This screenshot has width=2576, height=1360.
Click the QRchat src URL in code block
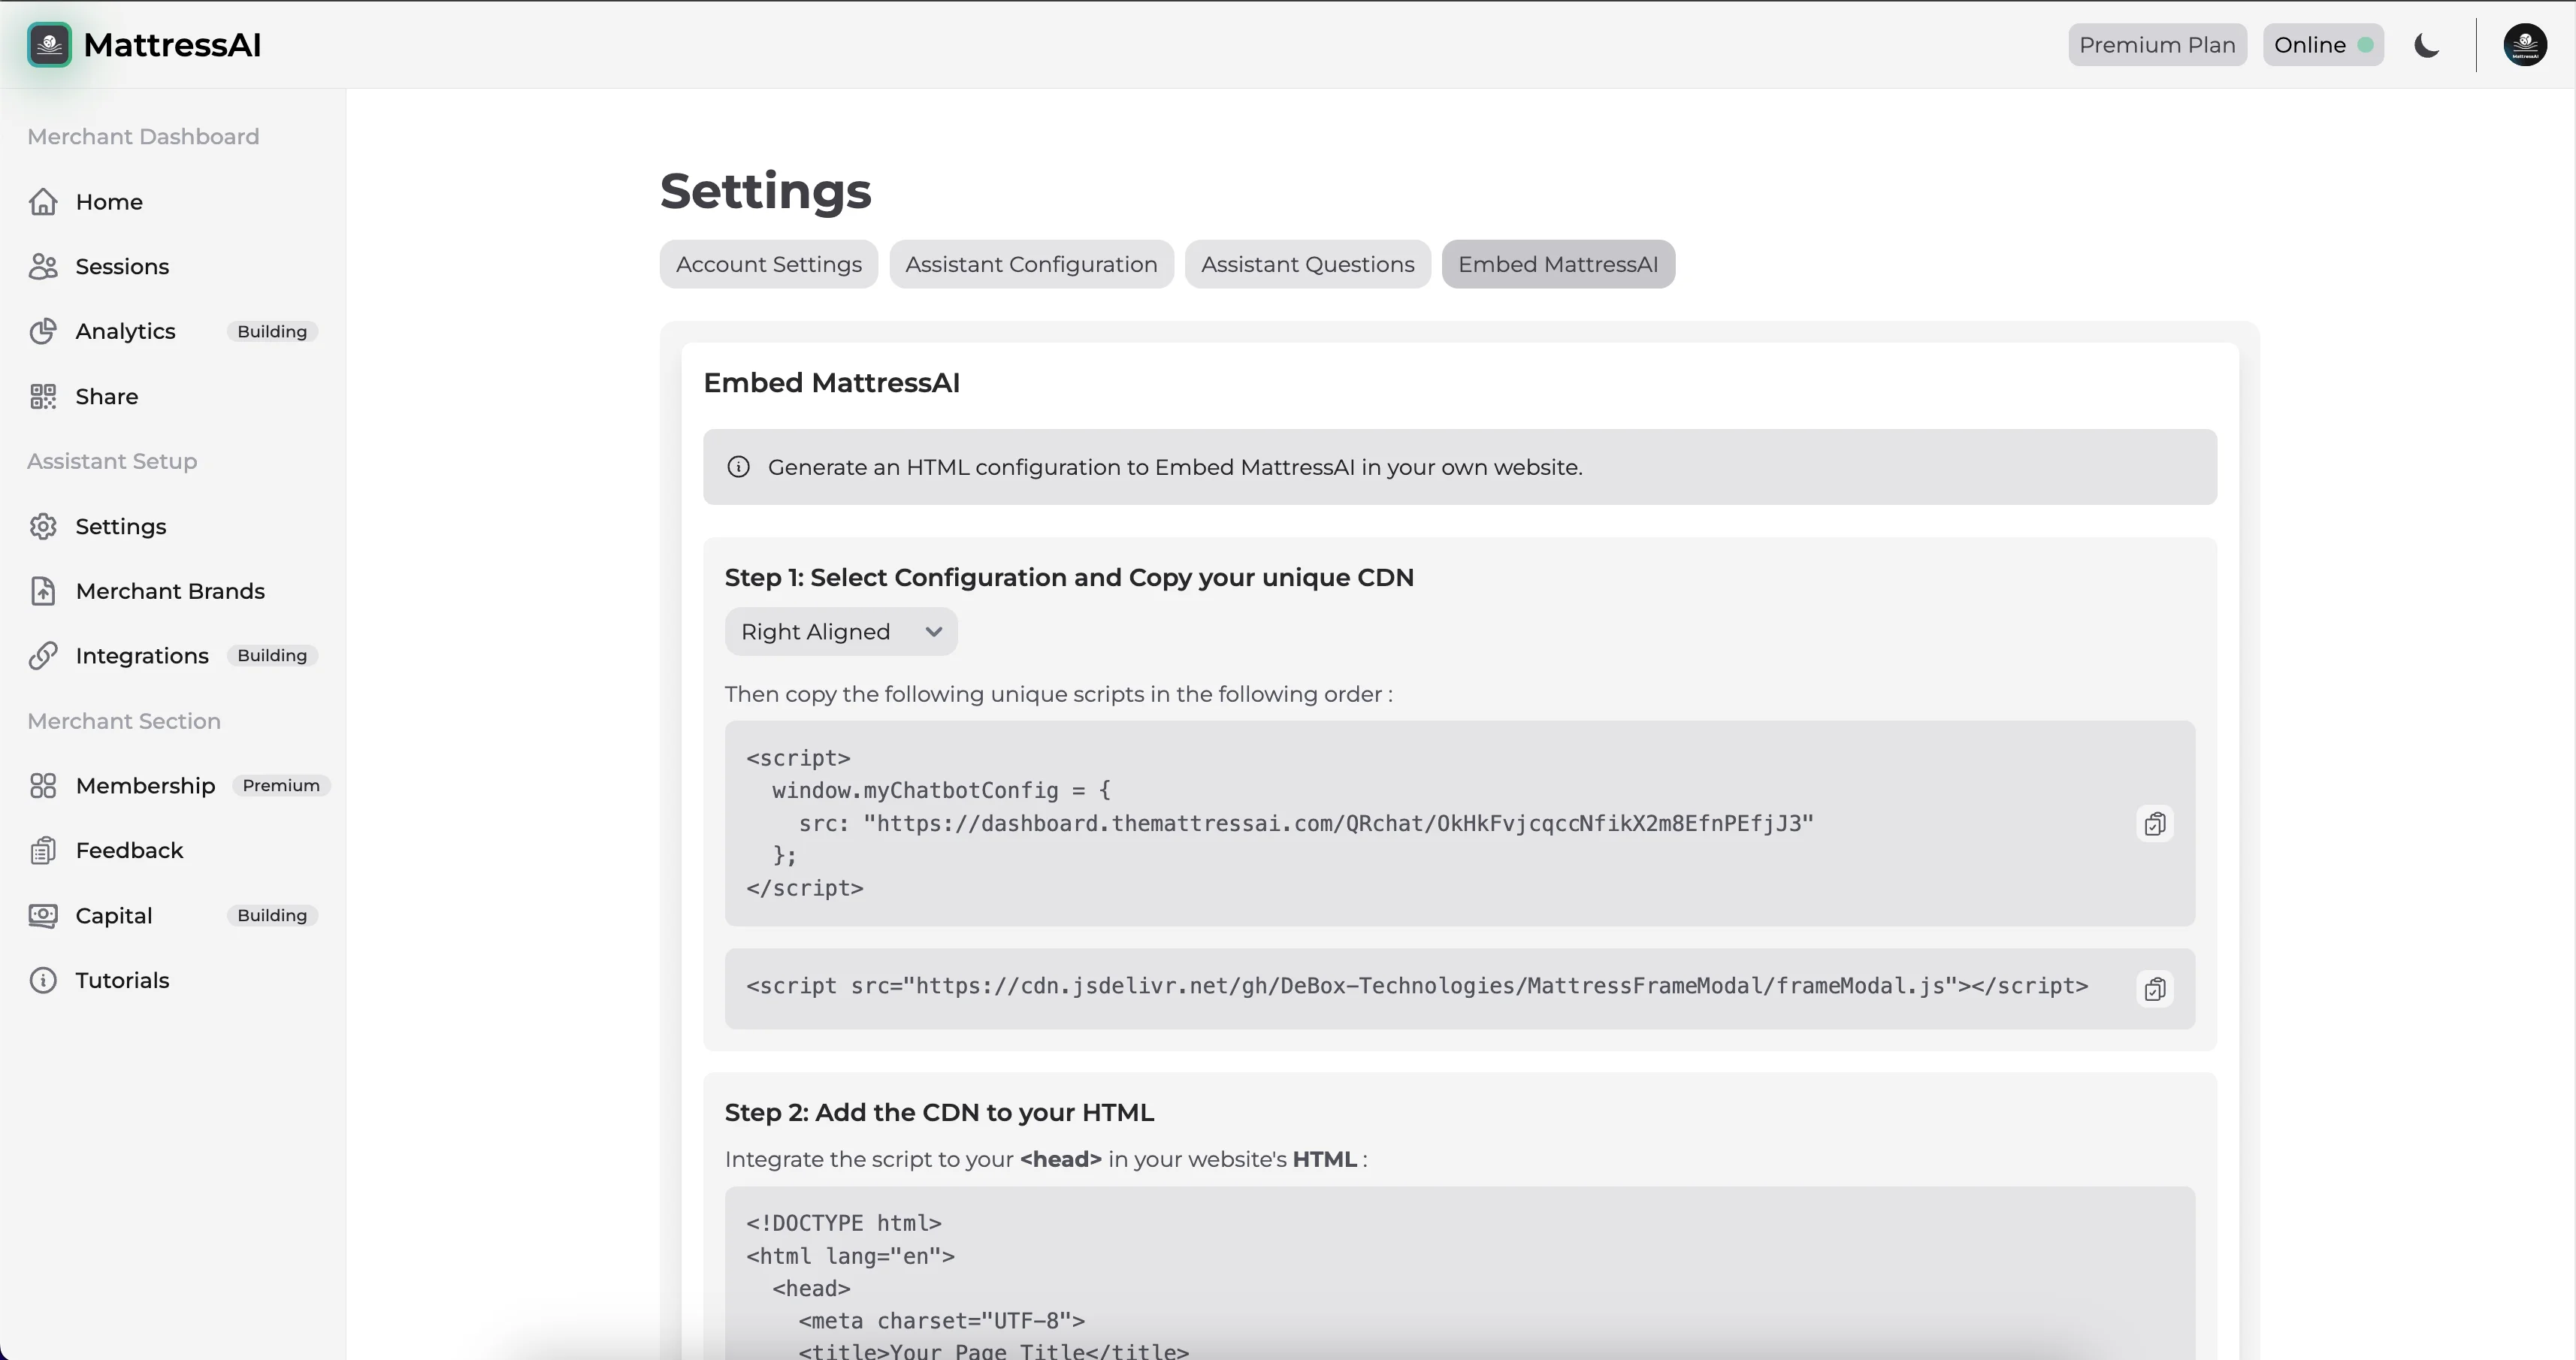coord(1338,824)
